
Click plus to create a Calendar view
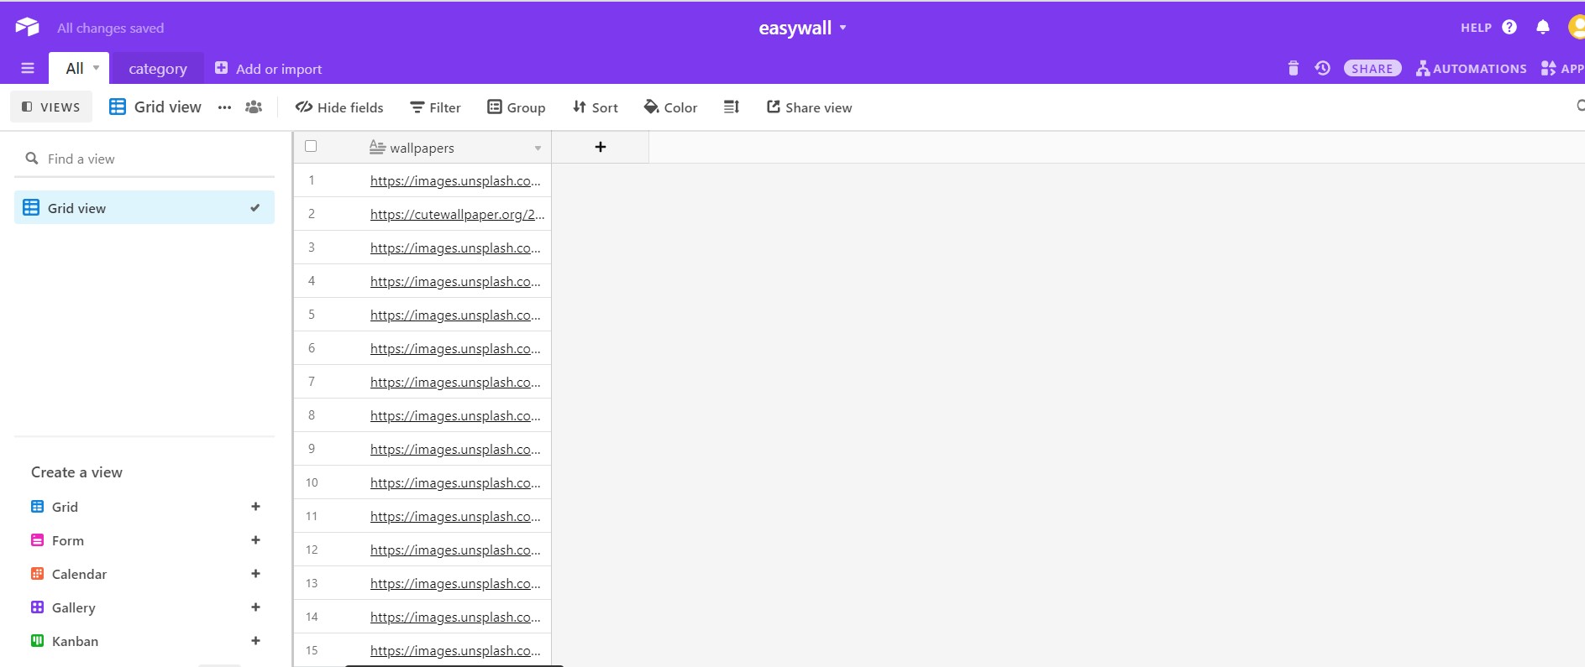pos(255,574)
